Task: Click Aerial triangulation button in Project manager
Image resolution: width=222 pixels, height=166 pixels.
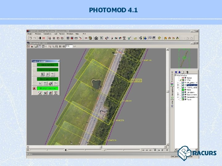Action: click(x=47, y=70)
